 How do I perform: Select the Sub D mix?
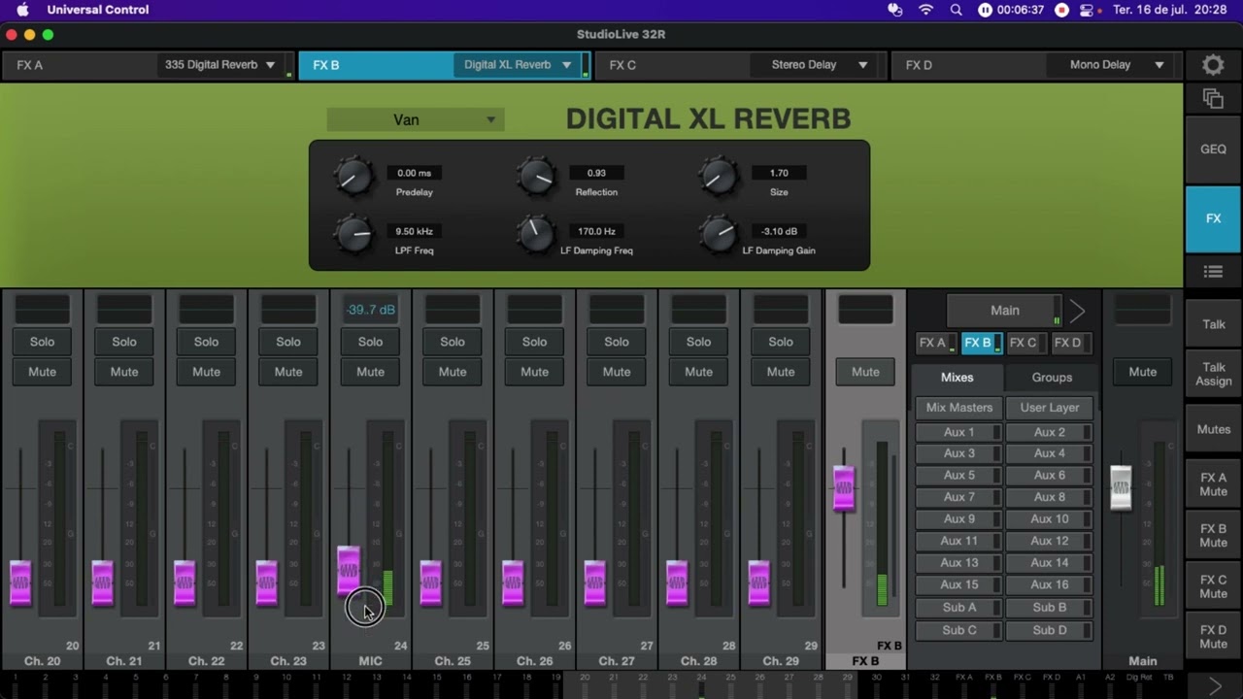tap(1049, 630)
